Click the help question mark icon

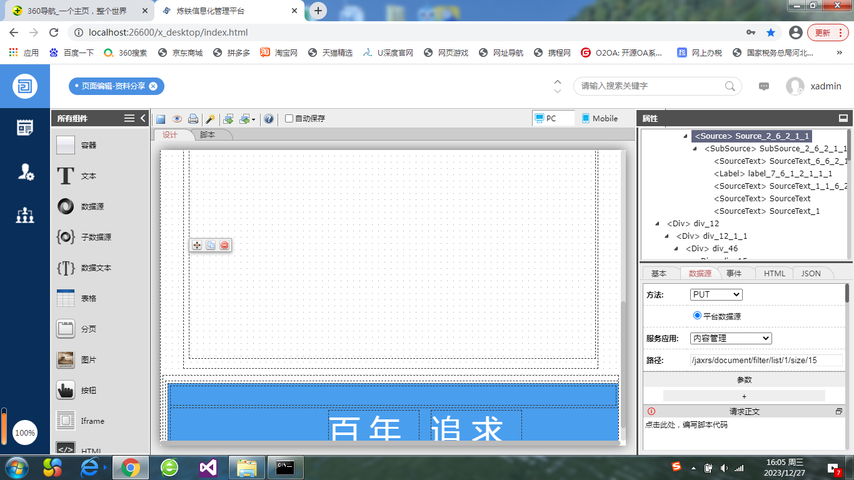coord(268,119)
